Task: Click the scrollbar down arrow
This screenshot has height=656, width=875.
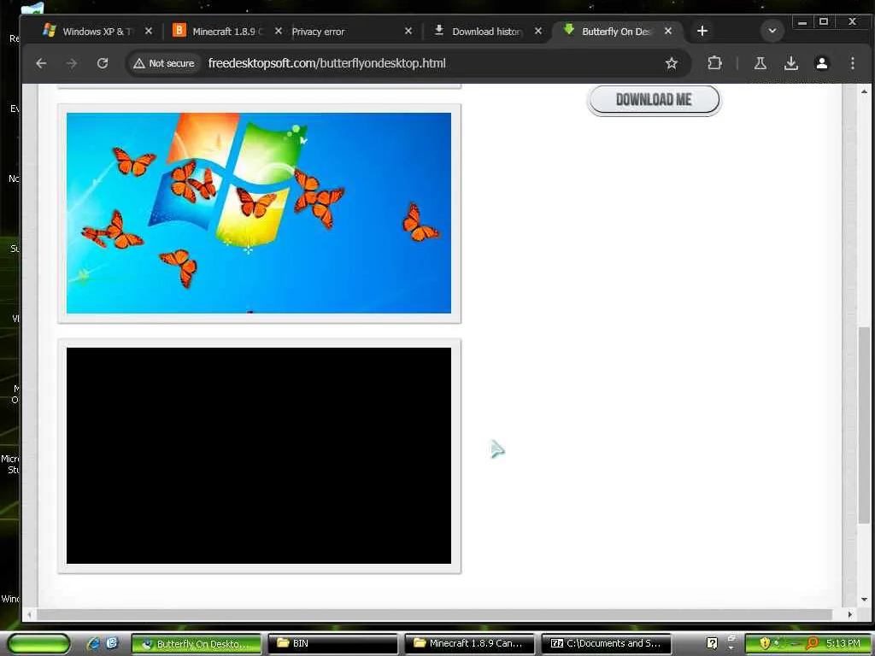Action: click(x=864, y=600)
